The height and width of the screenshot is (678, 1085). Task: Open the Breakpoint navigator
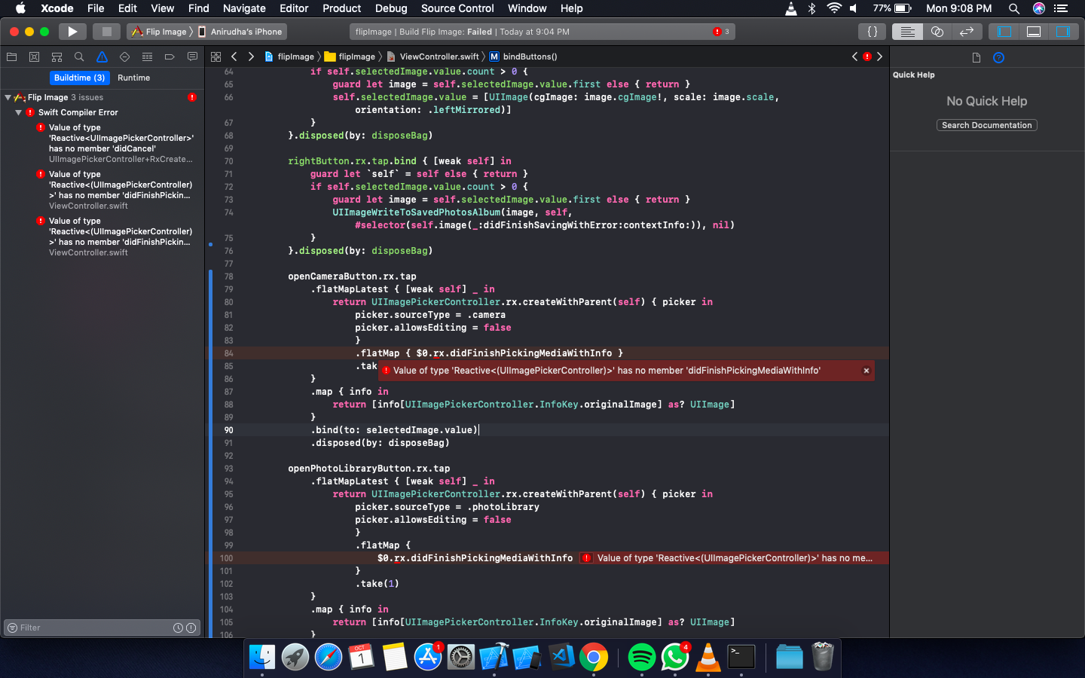tap(170, 56)
